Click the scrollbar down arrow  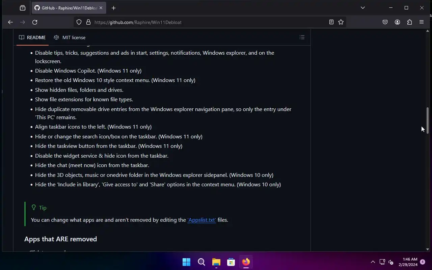427,249
